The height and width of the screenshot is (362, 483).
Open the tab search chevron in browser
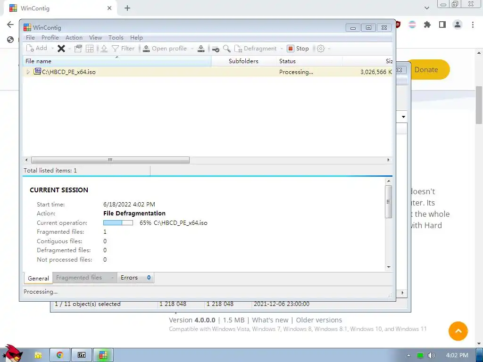pyautogui.click(x=426, y=8)
